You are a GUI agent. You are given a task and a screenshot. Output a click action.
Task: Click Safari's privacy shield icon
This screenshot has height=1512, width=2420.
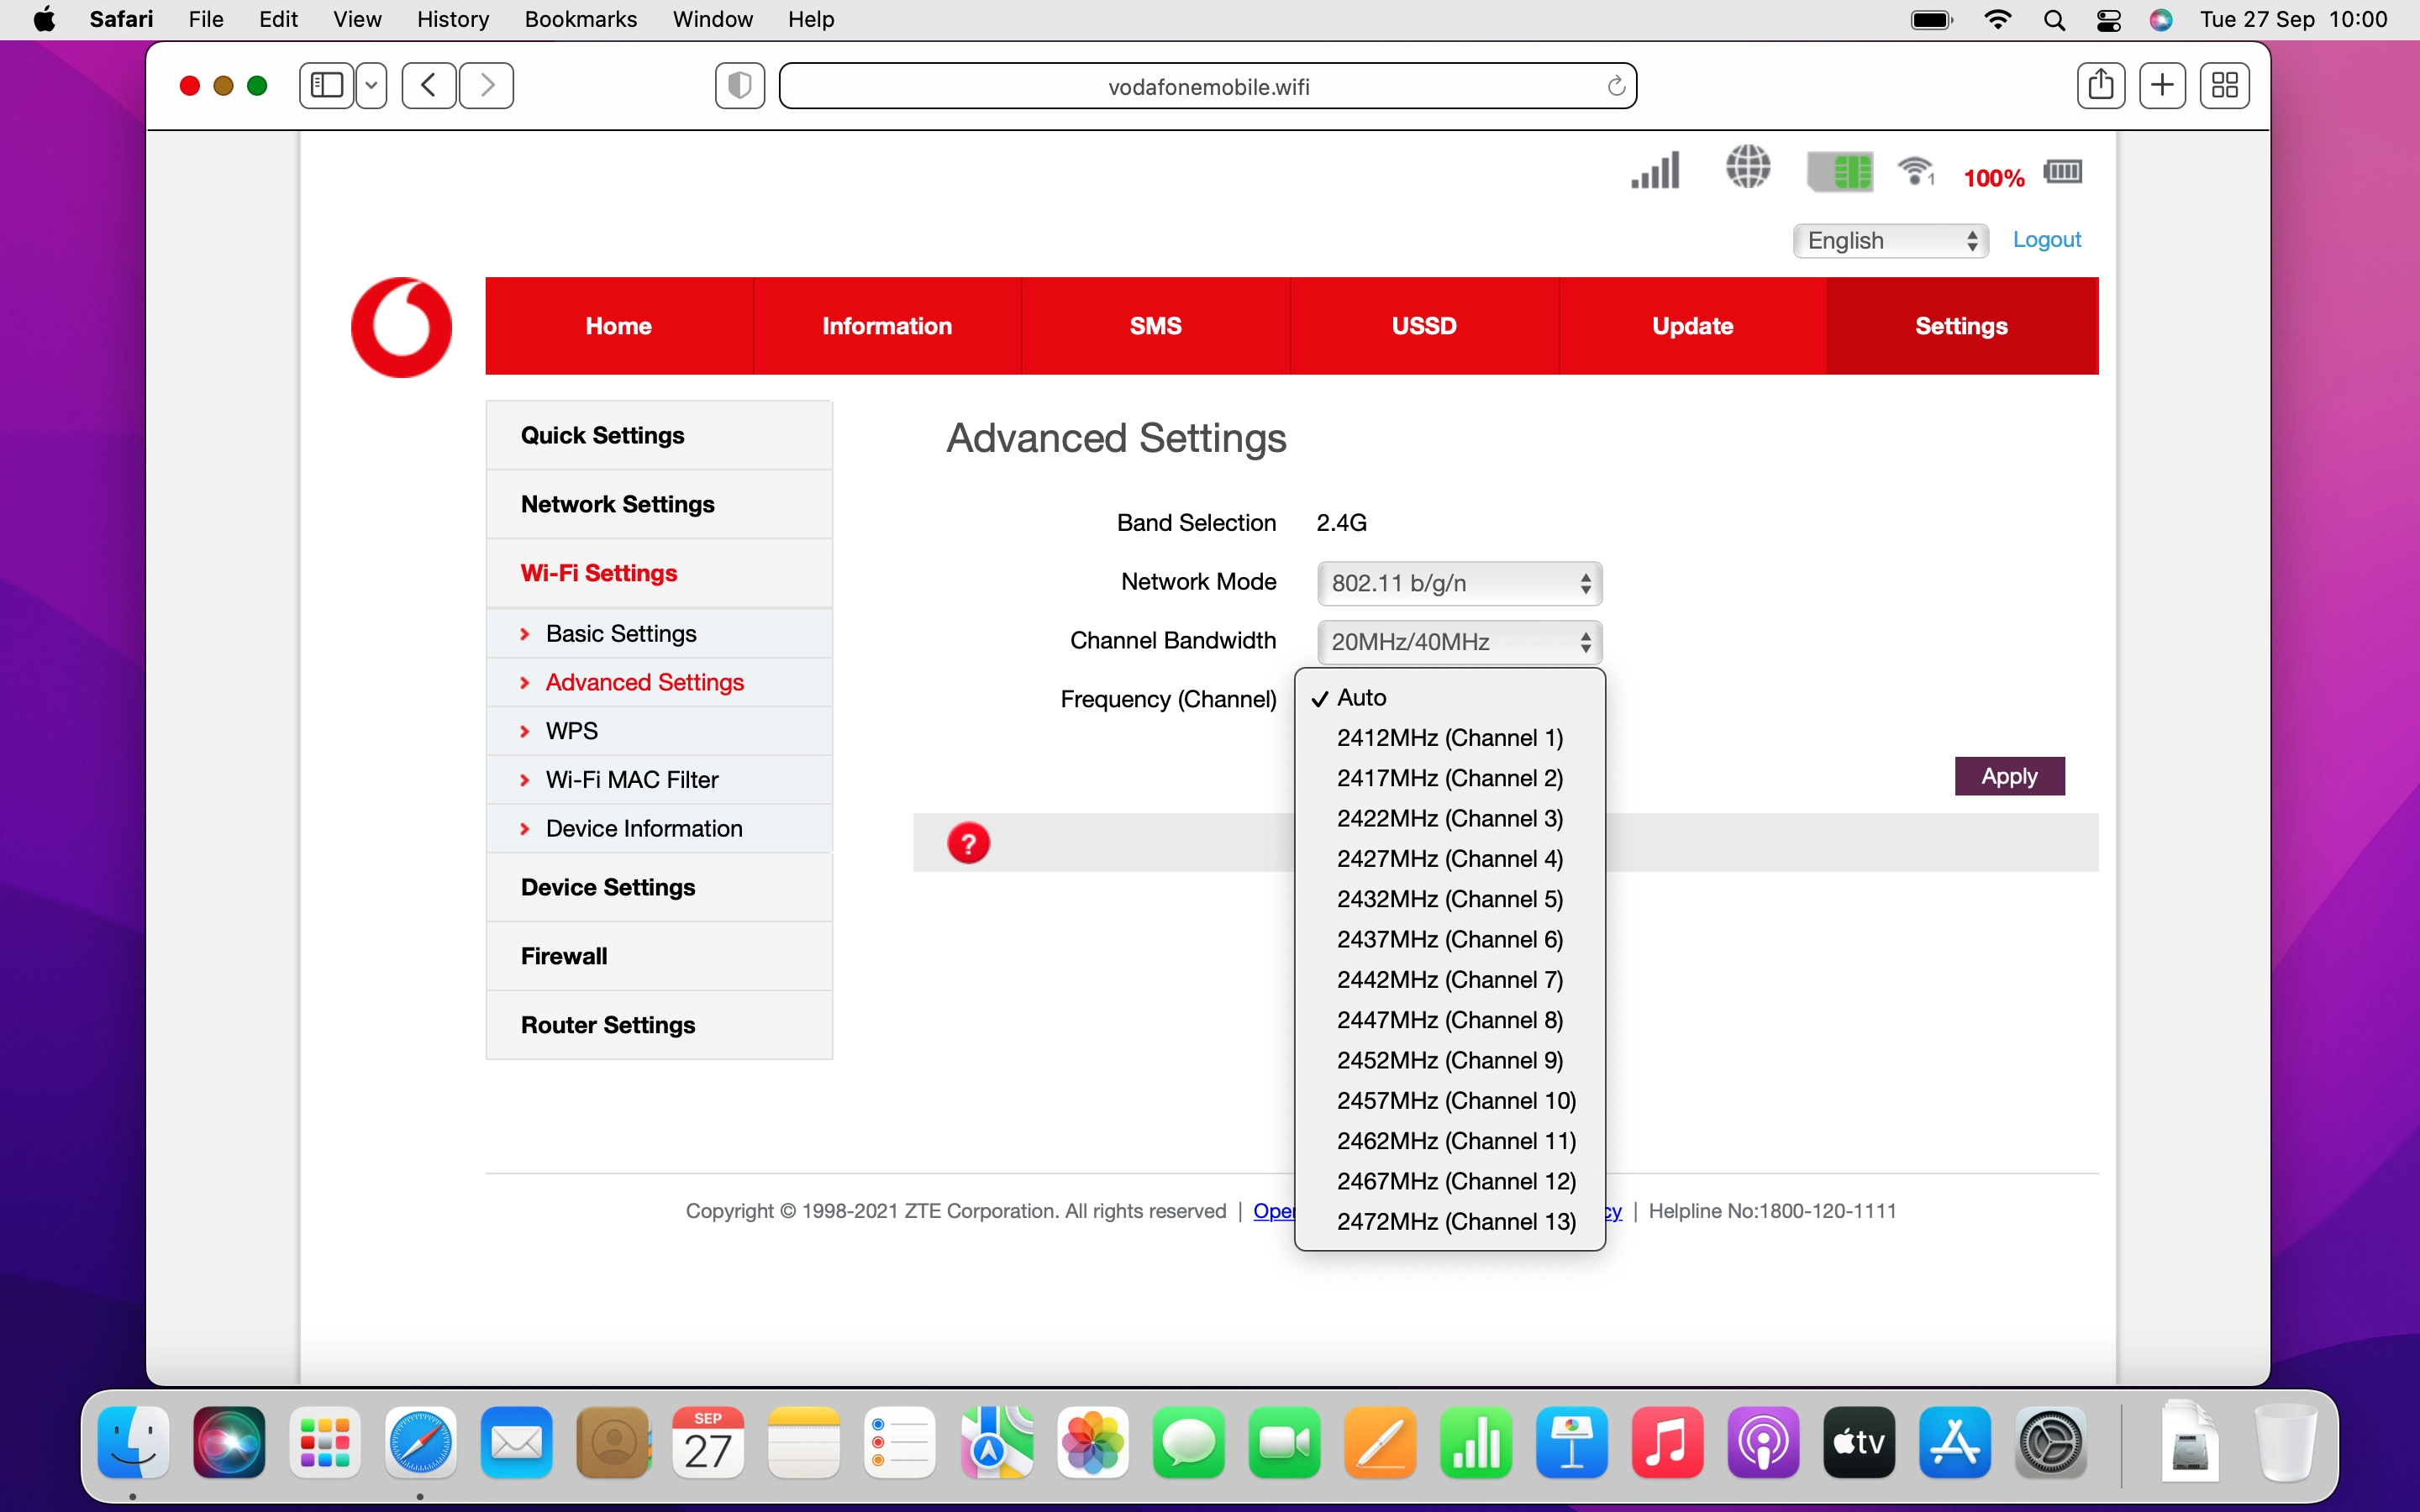coord(740,86)
